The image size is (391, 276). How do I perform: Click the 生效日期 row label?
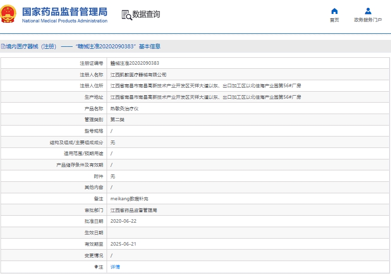click(x=94, y=233)
